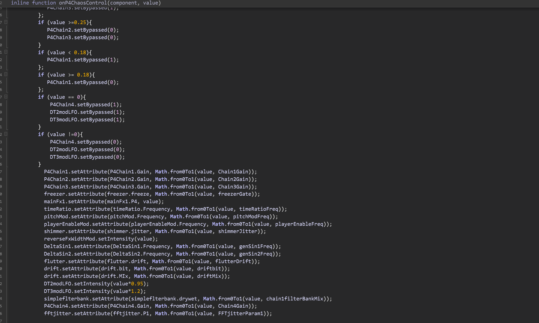Click the 0.95 multiplier literal
This screenshot has width=539, height=323.
coord(137,284)
